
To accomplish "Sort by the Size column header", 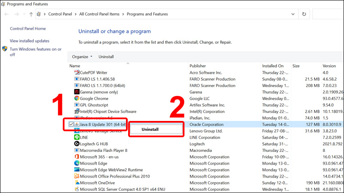I will (x=296, y=66).
